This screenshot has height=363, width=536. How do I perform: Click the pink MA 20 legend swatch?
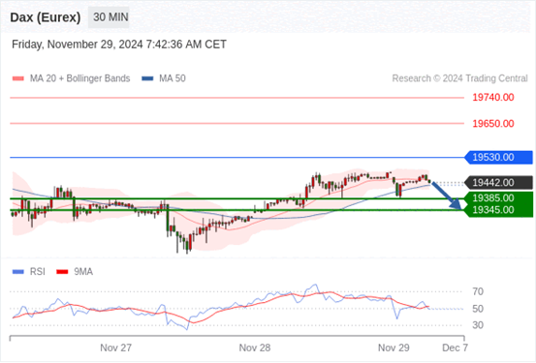pos(18,78)
